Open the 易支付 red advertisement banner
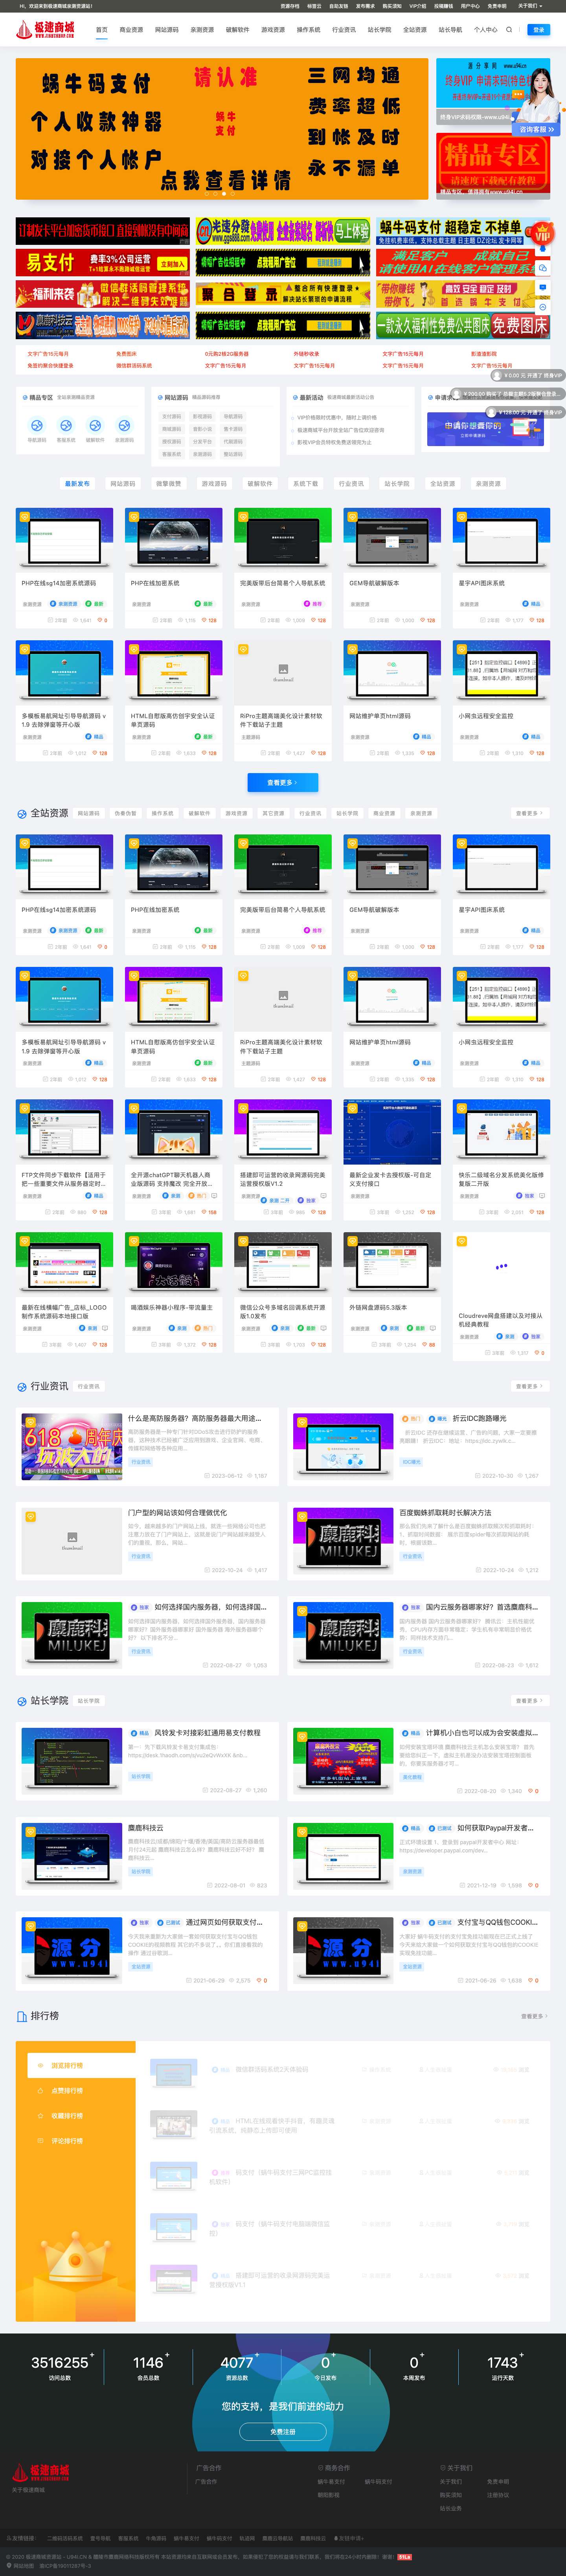Viewport: 566px width, 2576px height. click(102, 263)
